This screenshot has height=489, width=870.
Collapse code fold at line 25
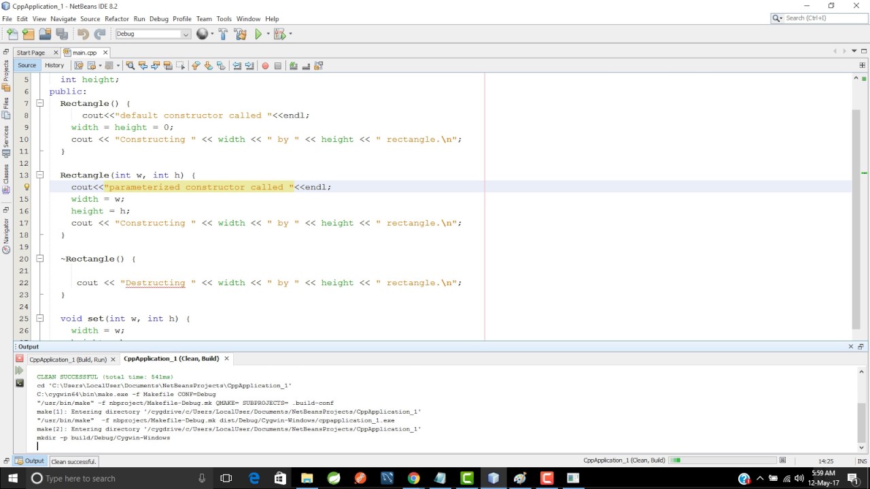coord(40,319)
